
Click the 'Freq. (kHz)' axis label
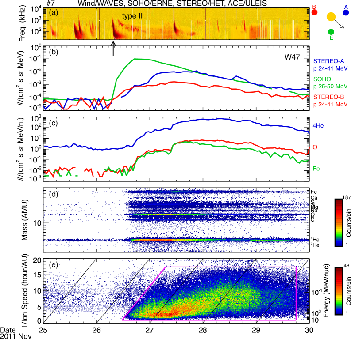pyautogui.click(x=22, y=24)
